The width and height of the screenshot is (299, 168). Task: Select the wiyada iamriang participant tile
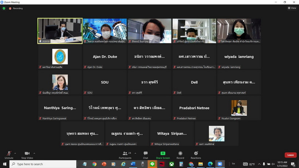239,56
